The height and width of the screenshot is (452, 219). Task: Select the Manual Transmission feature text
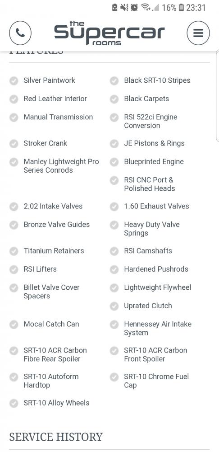coord(58,117)
